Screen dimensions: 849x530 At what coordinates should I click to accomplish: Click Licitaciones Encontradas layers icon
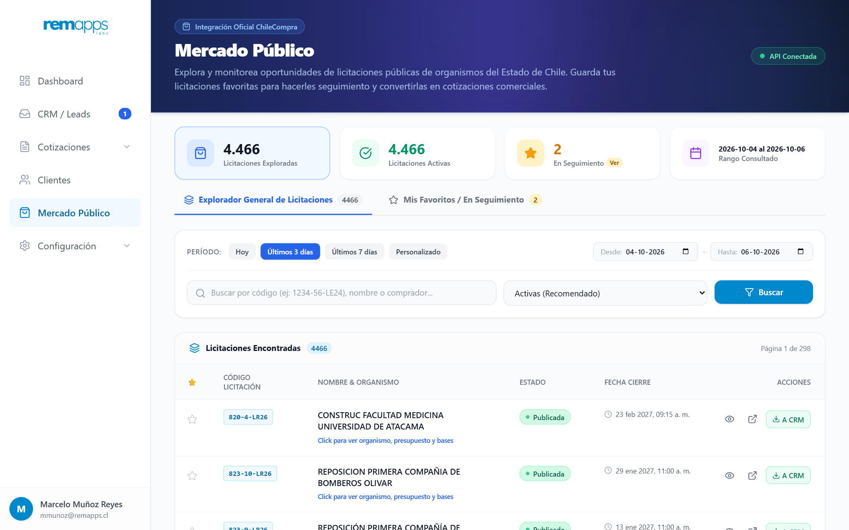pyautogui.click(x=195, y=348)
